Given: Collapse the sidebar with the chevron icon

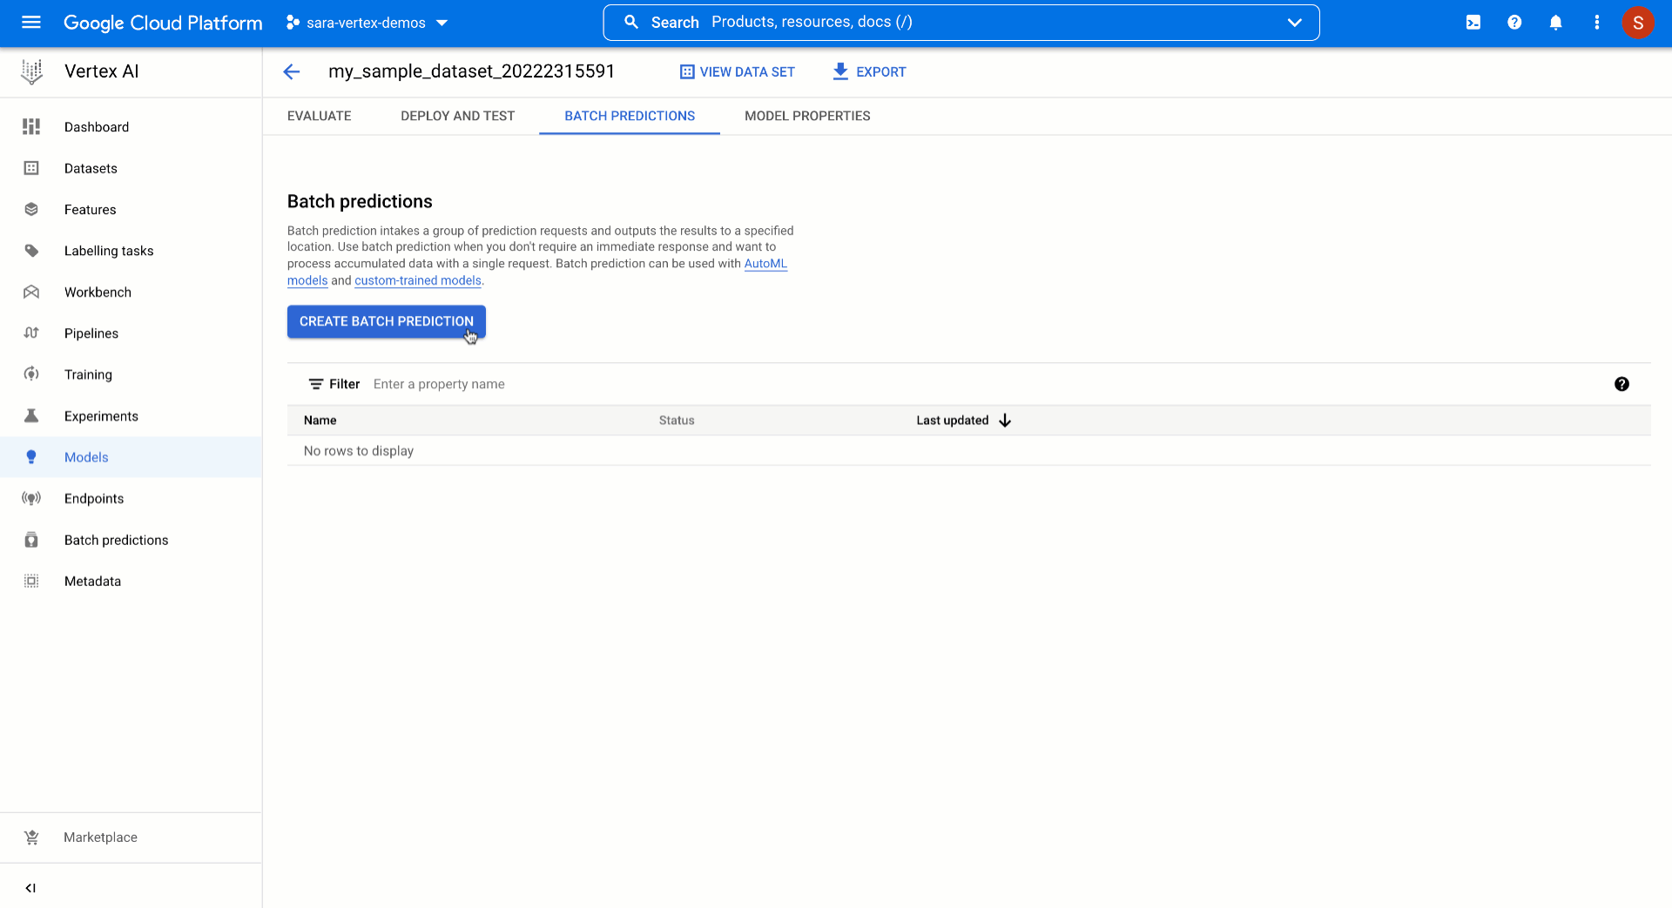Looking at the screenshot, I should (x=30, y=888).
